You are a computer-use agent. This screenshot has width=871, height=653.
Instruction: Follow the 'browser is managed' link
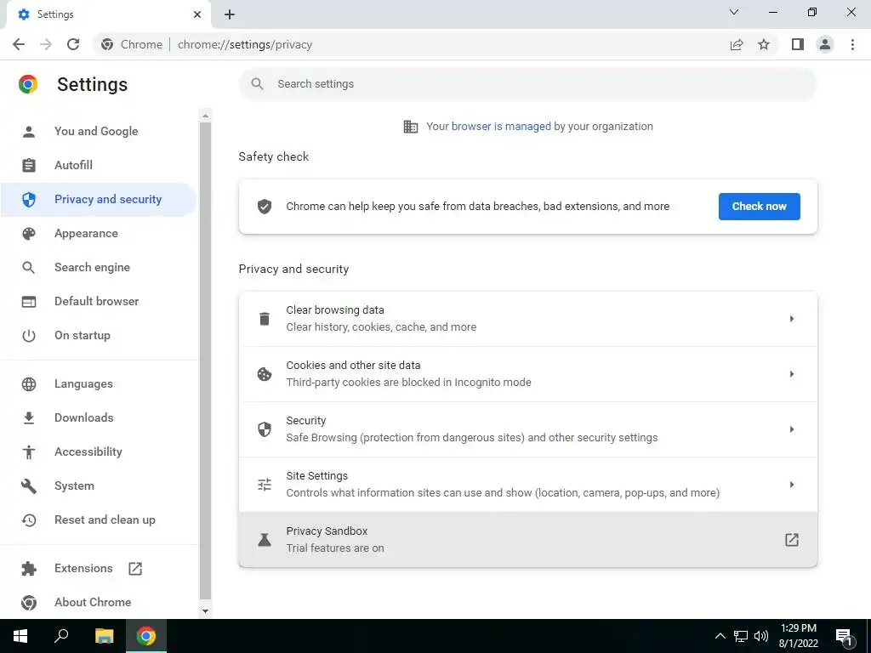click(x=501, y=127)
